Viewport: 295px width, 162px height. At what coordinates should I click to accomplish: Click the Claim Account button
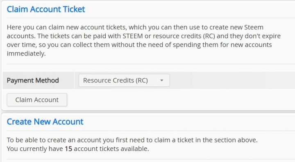click(x=37, y=100)
